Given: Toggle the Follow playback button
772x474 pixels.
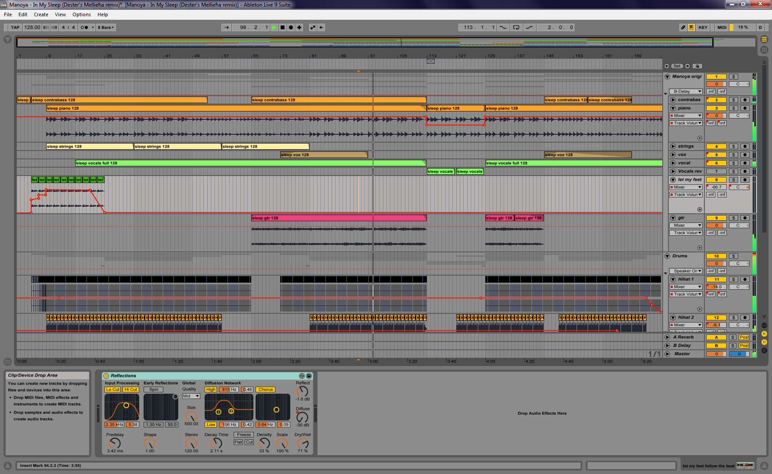Looking at the screenshot, I should tap(226, 27).
